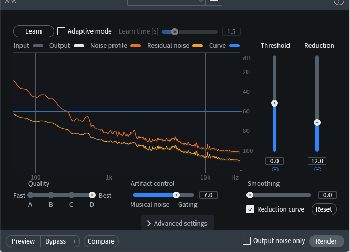This screenshot has width=350, height=252.
Task: Click the Output legend white swatch
Action: (x=79, y=46)
